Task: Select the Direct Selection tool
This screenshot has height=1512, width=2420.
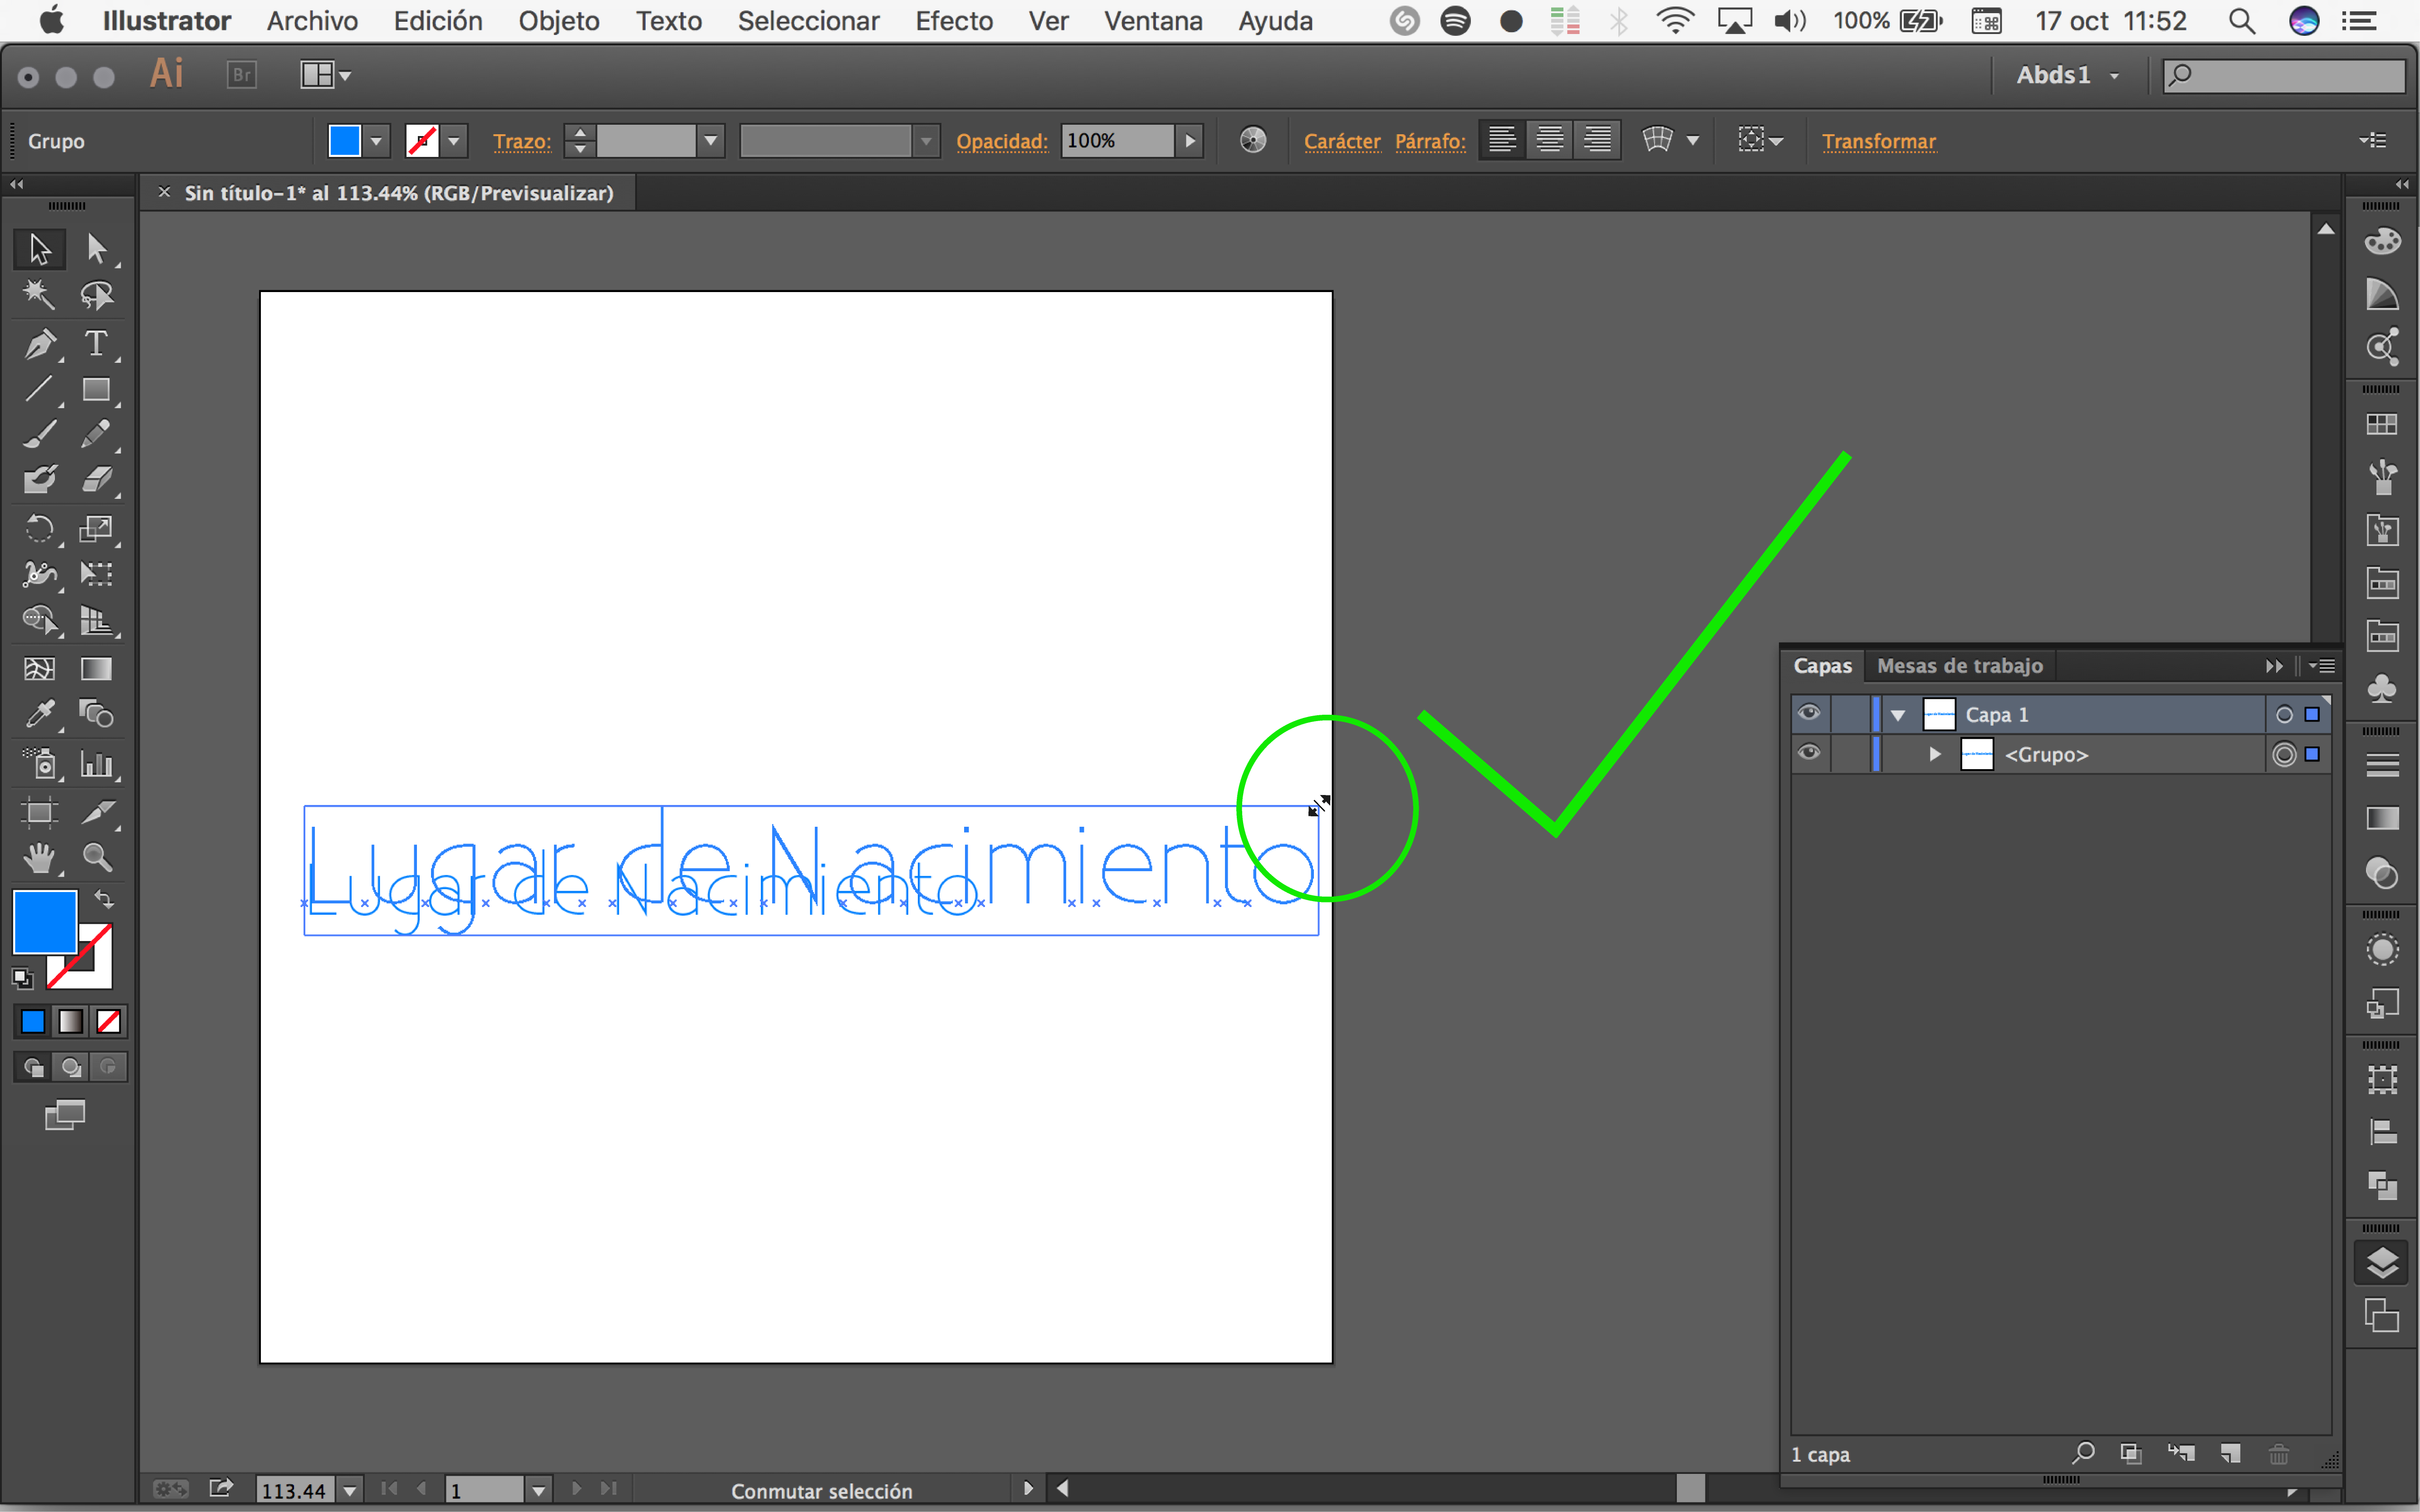Action: pos(96,248)
